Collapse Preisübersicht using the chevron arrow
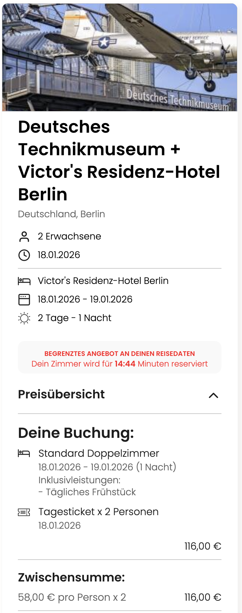 (213, 395)
